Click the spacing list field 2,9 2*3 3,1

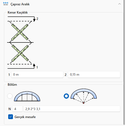point(72,109)
